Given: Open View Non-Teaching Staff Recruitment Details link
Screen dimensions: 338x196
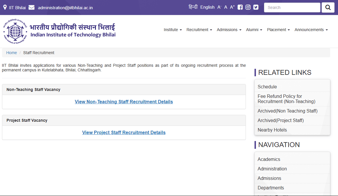Looking at the screenshot, I should tap(124, 102).
